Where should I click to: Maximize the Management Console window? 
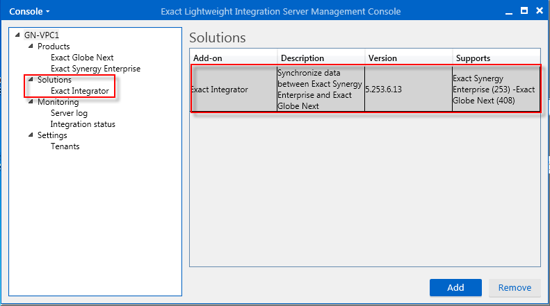(x=524, y=11)
